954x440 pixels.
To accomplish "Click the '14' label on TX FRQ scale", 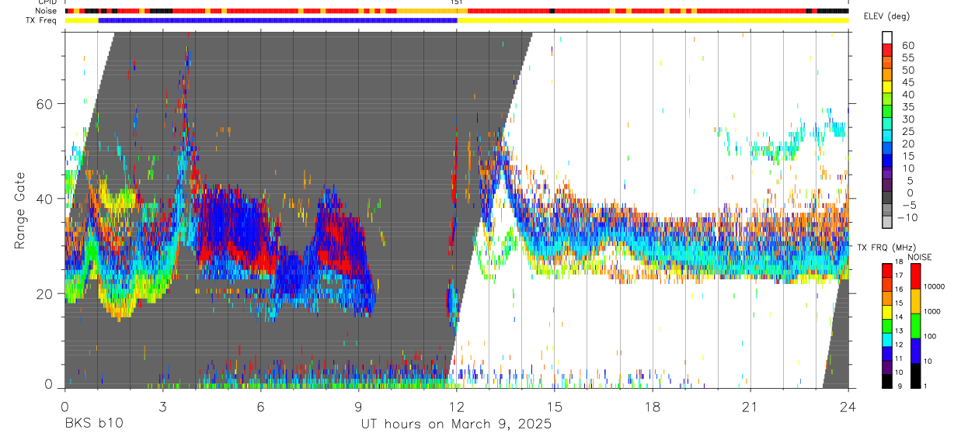I will 898,317.
